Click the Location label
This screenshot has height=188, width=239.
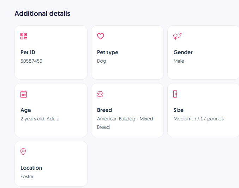pos(31,168)
